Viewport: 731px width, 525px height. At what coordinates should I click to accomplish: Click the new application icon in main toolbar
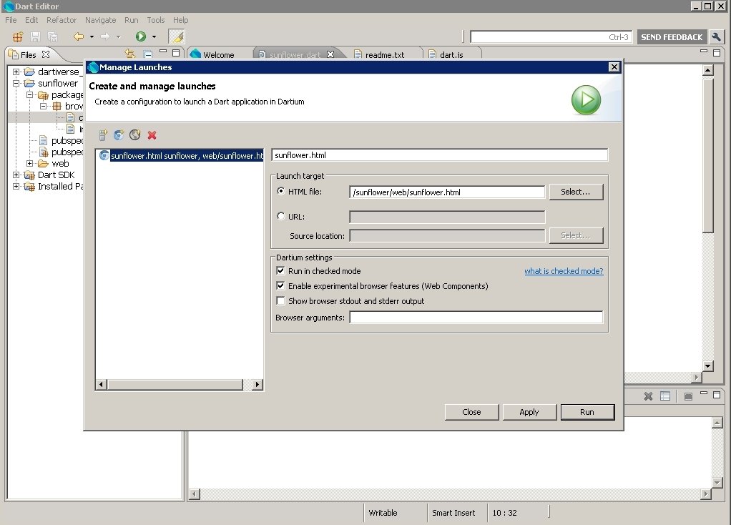[x=18, y=36]
